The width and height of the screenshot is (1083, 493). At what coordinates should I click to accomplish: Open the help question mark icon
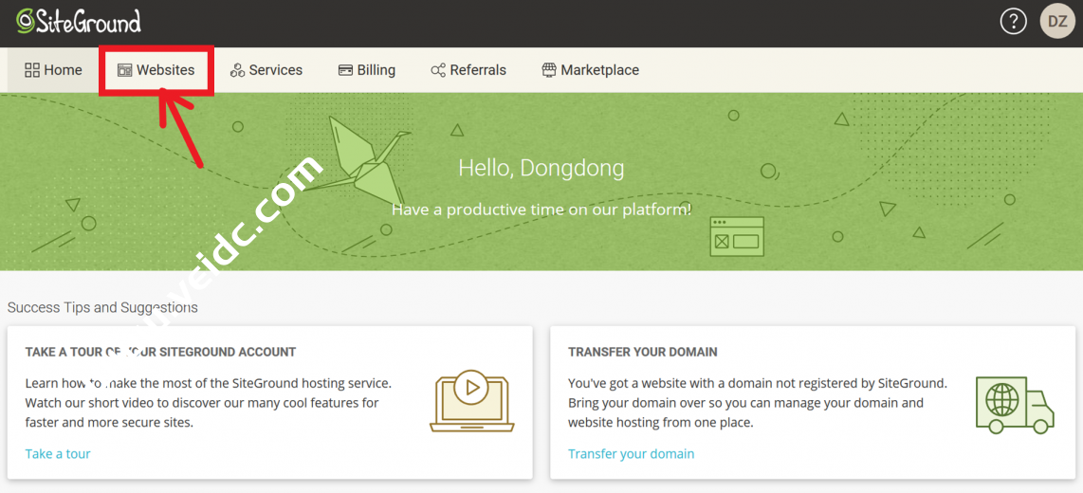tap(1013, 22)
